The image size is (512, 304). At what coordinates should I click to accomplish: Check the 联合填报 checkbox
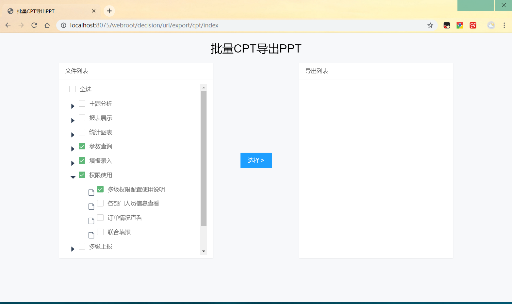(100, 232)
